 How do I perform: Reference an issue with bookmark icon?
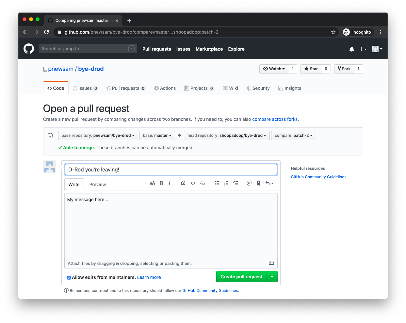coord(258,183)
